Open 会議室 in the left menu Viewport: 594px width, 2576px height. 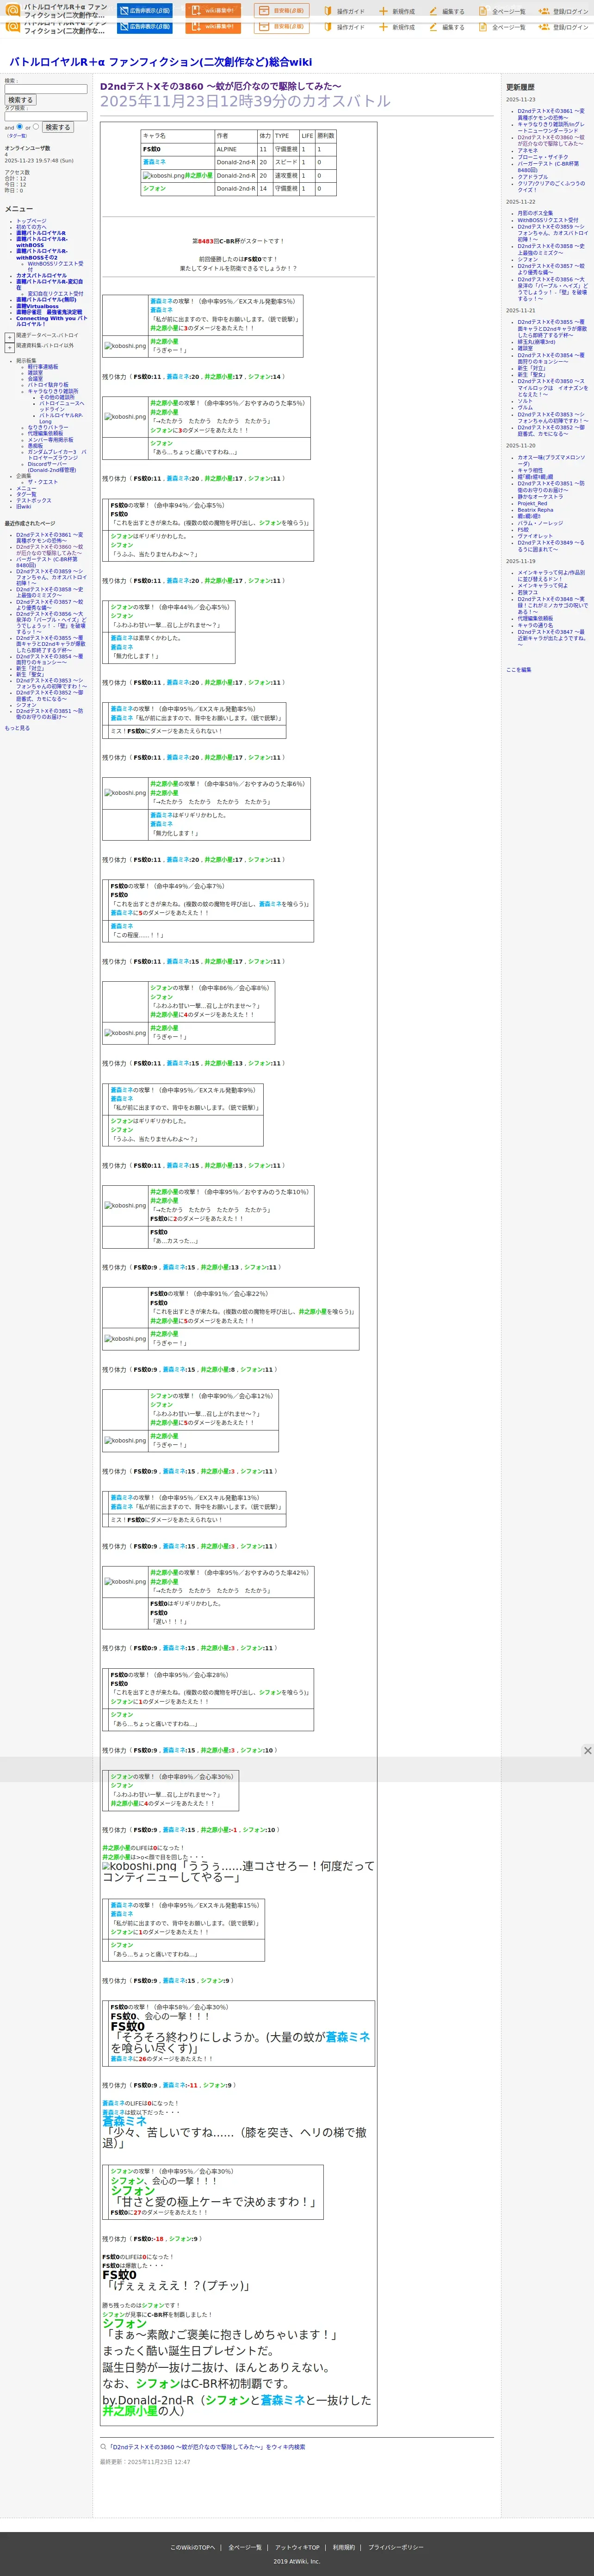coord(35,378)
